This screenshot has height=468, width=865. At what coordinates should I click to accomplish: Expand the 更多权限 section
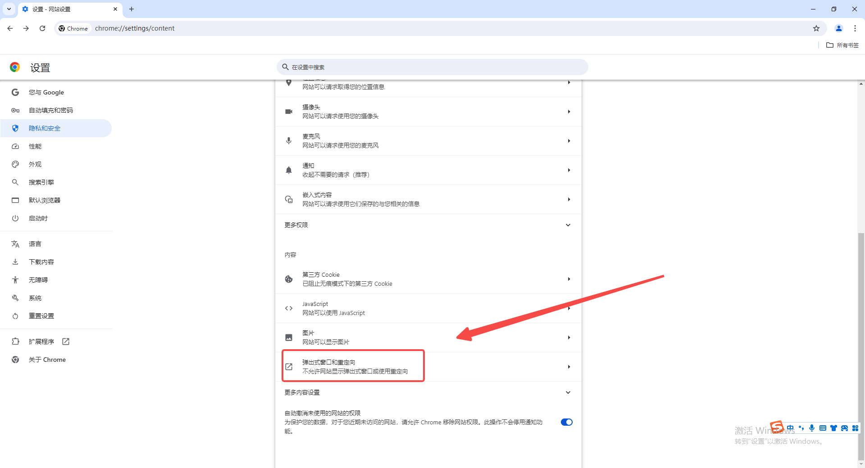(x=428, y=225)
